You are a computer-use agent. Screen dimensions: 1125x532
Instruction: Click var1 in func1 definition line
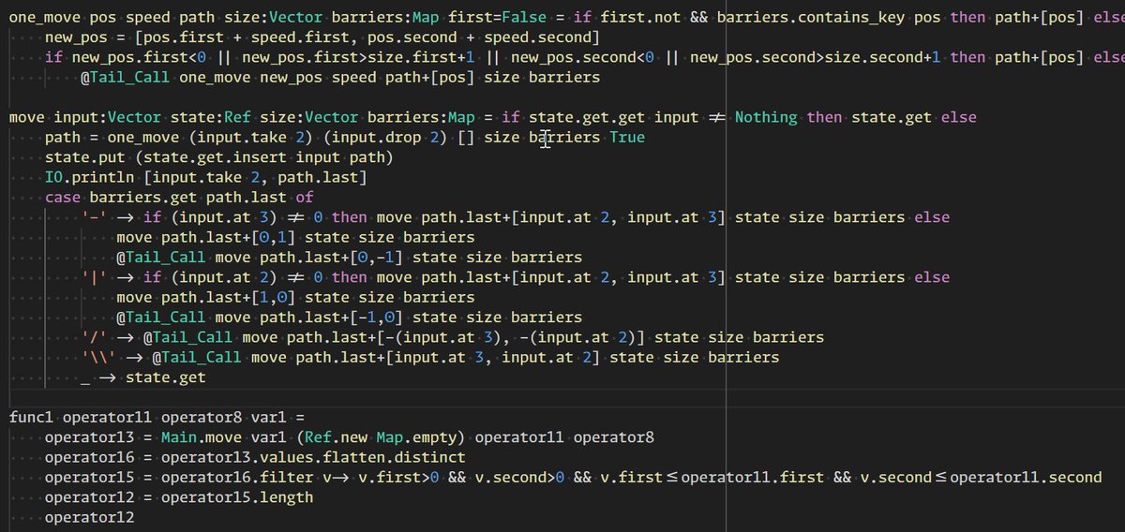[x=269, y=417]
